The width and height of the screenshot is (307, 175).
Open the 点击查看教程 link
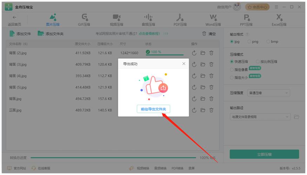(149, 34)
